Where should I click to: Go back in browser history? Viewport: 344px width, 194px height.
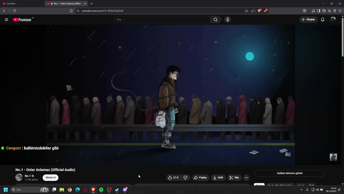click(x=4, y=11)
